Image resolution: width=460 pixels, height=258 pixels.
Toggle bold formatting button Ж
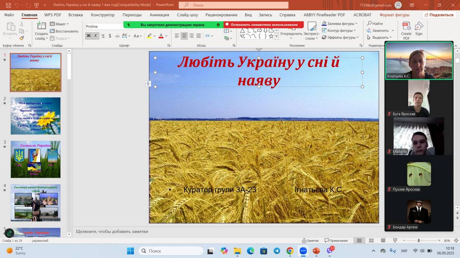point(88,36)
